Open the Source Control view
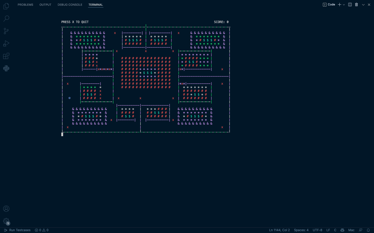The width and height of the screenshot is (374, 233). [x=6, y=31]
